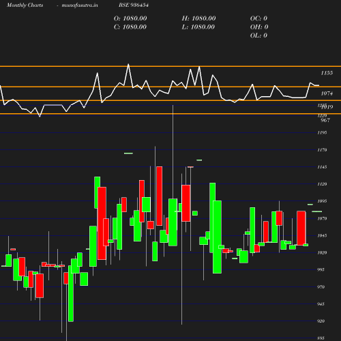Click the 'C: 1080.00' close value
Screen dimensions: 341x341
tap(130, 27)
